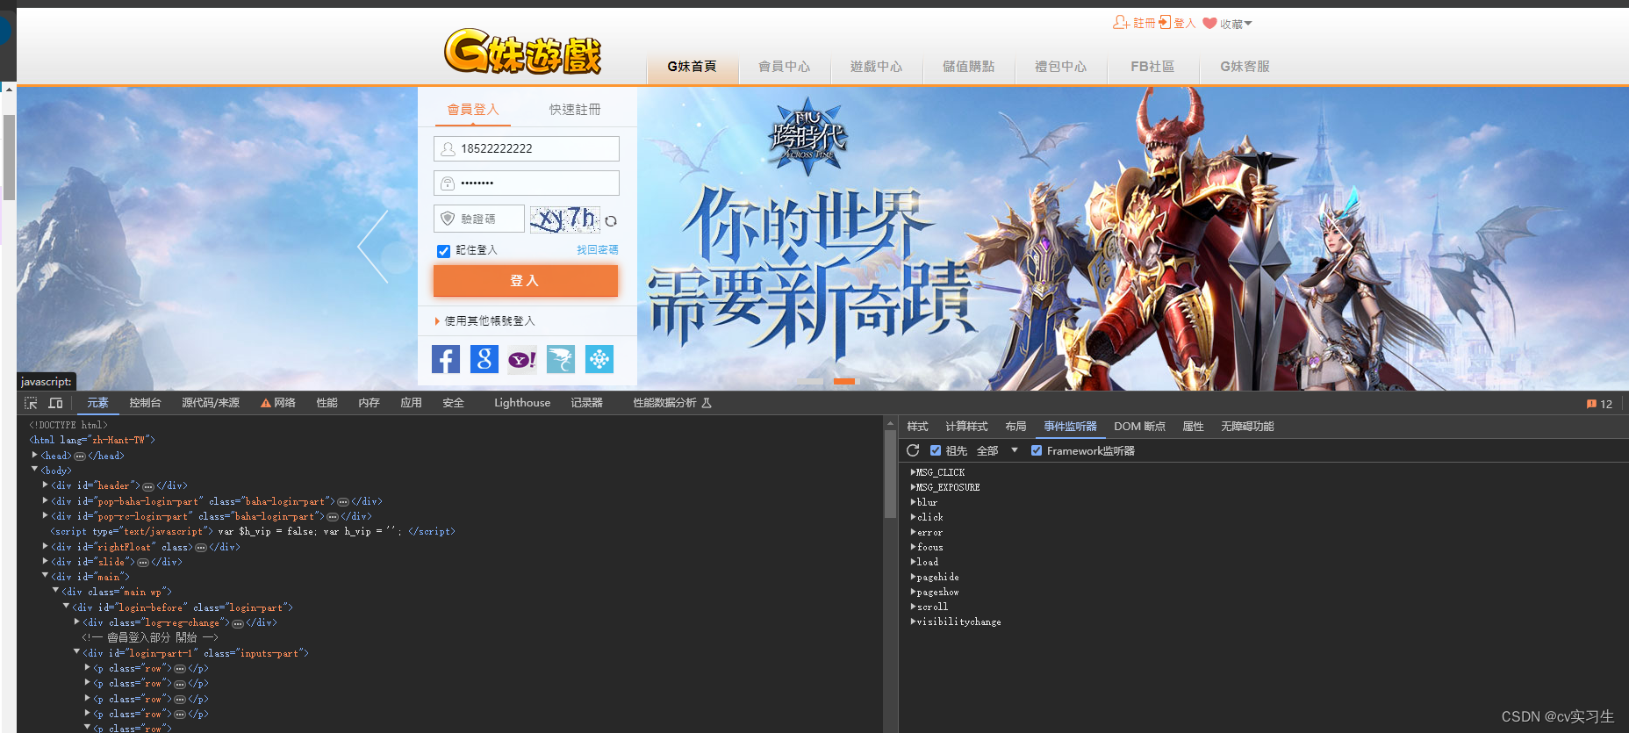Click the Bahamut login icon beside Yahoo
1629x733 pixels.
(x=561, y=359)
